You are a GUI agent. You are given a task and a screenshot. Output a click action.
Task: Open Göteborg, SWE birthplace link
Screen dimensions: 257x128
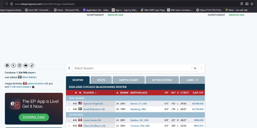coord(138,109)
